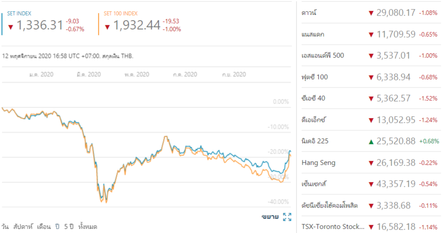Open the SET 100 INDEX label
Screen dimensions: 447x233
(120, 14)
